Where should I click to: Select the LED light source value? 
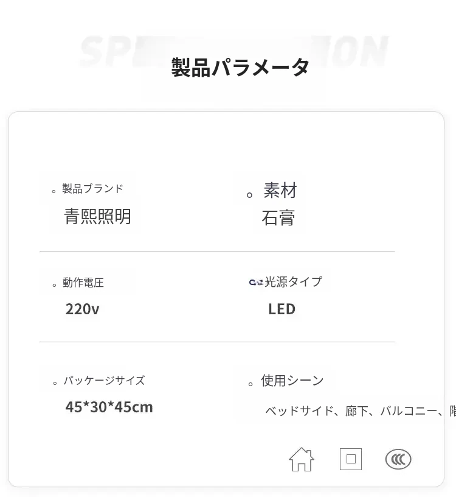click(282, 309)
